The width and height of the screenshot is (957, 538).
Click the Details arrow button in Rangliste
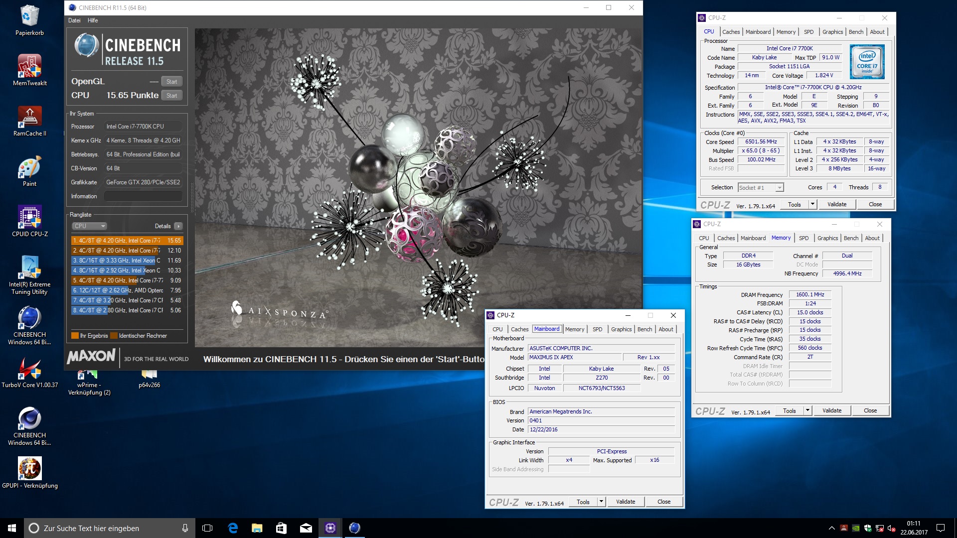tap(178, 226)
